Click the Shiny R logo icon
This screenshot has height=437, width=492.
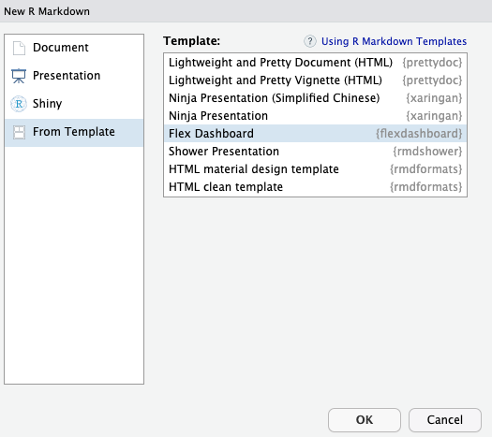pyautogui.click(x=19, y=104)
